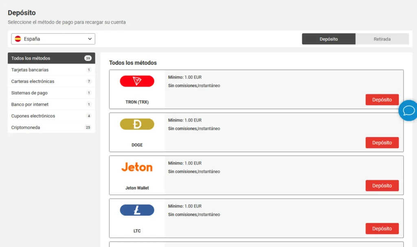This screenshot has width=417, height=247.
Task: Click the TRON (TRX) label
Action: pos(137,102)
